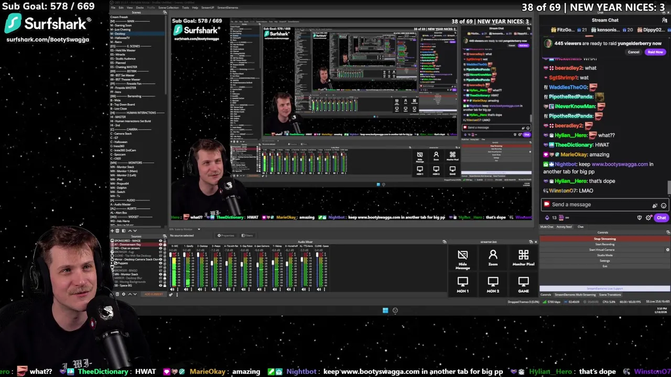The width and height of the screenshot is (671, 377).
Task: Switch to the Activity feed tab
Action: coord(564,227)
